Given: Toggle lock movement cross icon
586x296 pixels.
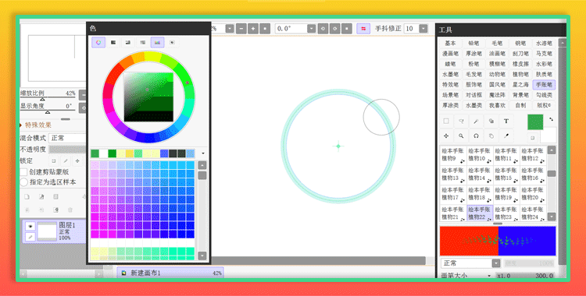Looking at the screenshot, I should [77, 161].
